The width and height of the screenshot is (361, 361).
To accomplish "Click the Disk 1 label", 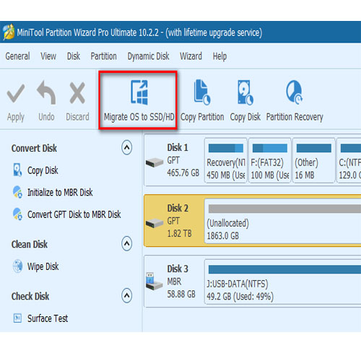I will click(x=178, y=147).
